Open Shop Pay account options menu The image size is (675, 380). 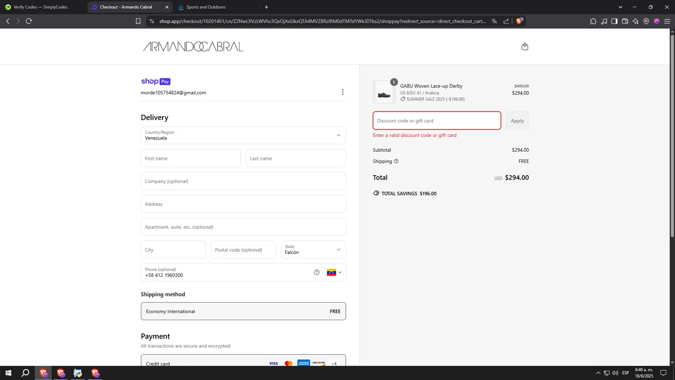[342, 92]
